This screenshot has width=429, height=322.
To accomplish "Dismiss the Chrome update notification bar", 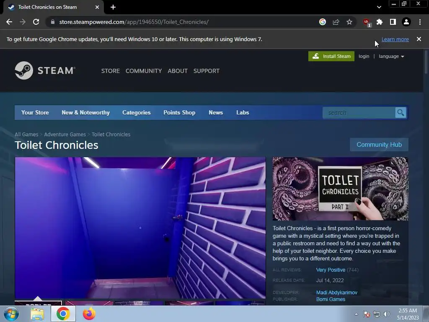I will pyautogui.click(x=419, y=39).
